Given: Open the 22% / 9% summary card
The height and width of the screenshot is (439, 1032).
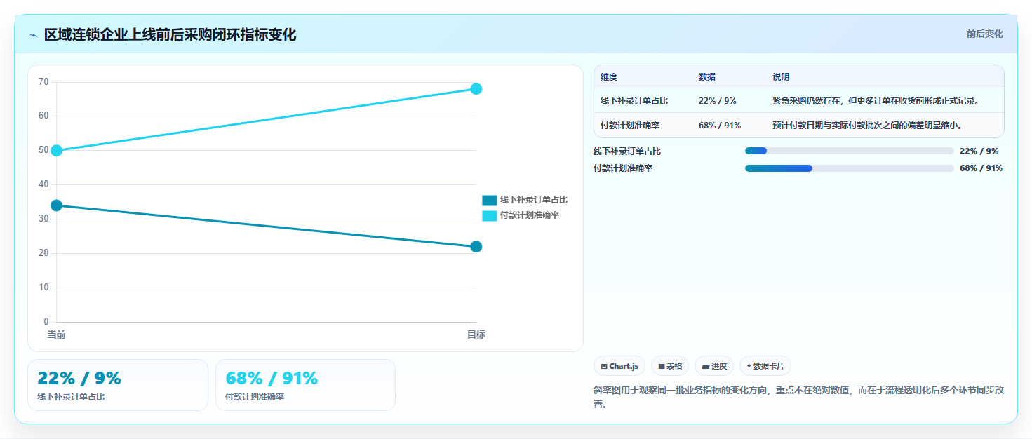Looking at the screenshot, I should pyautogui.click(x=118, y=385).
